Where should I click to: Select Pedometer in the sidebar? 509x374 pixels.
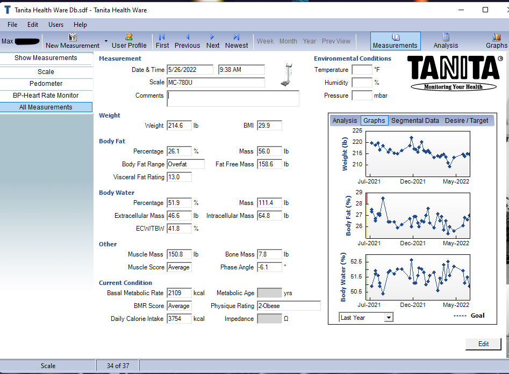[x=46, y=84]
